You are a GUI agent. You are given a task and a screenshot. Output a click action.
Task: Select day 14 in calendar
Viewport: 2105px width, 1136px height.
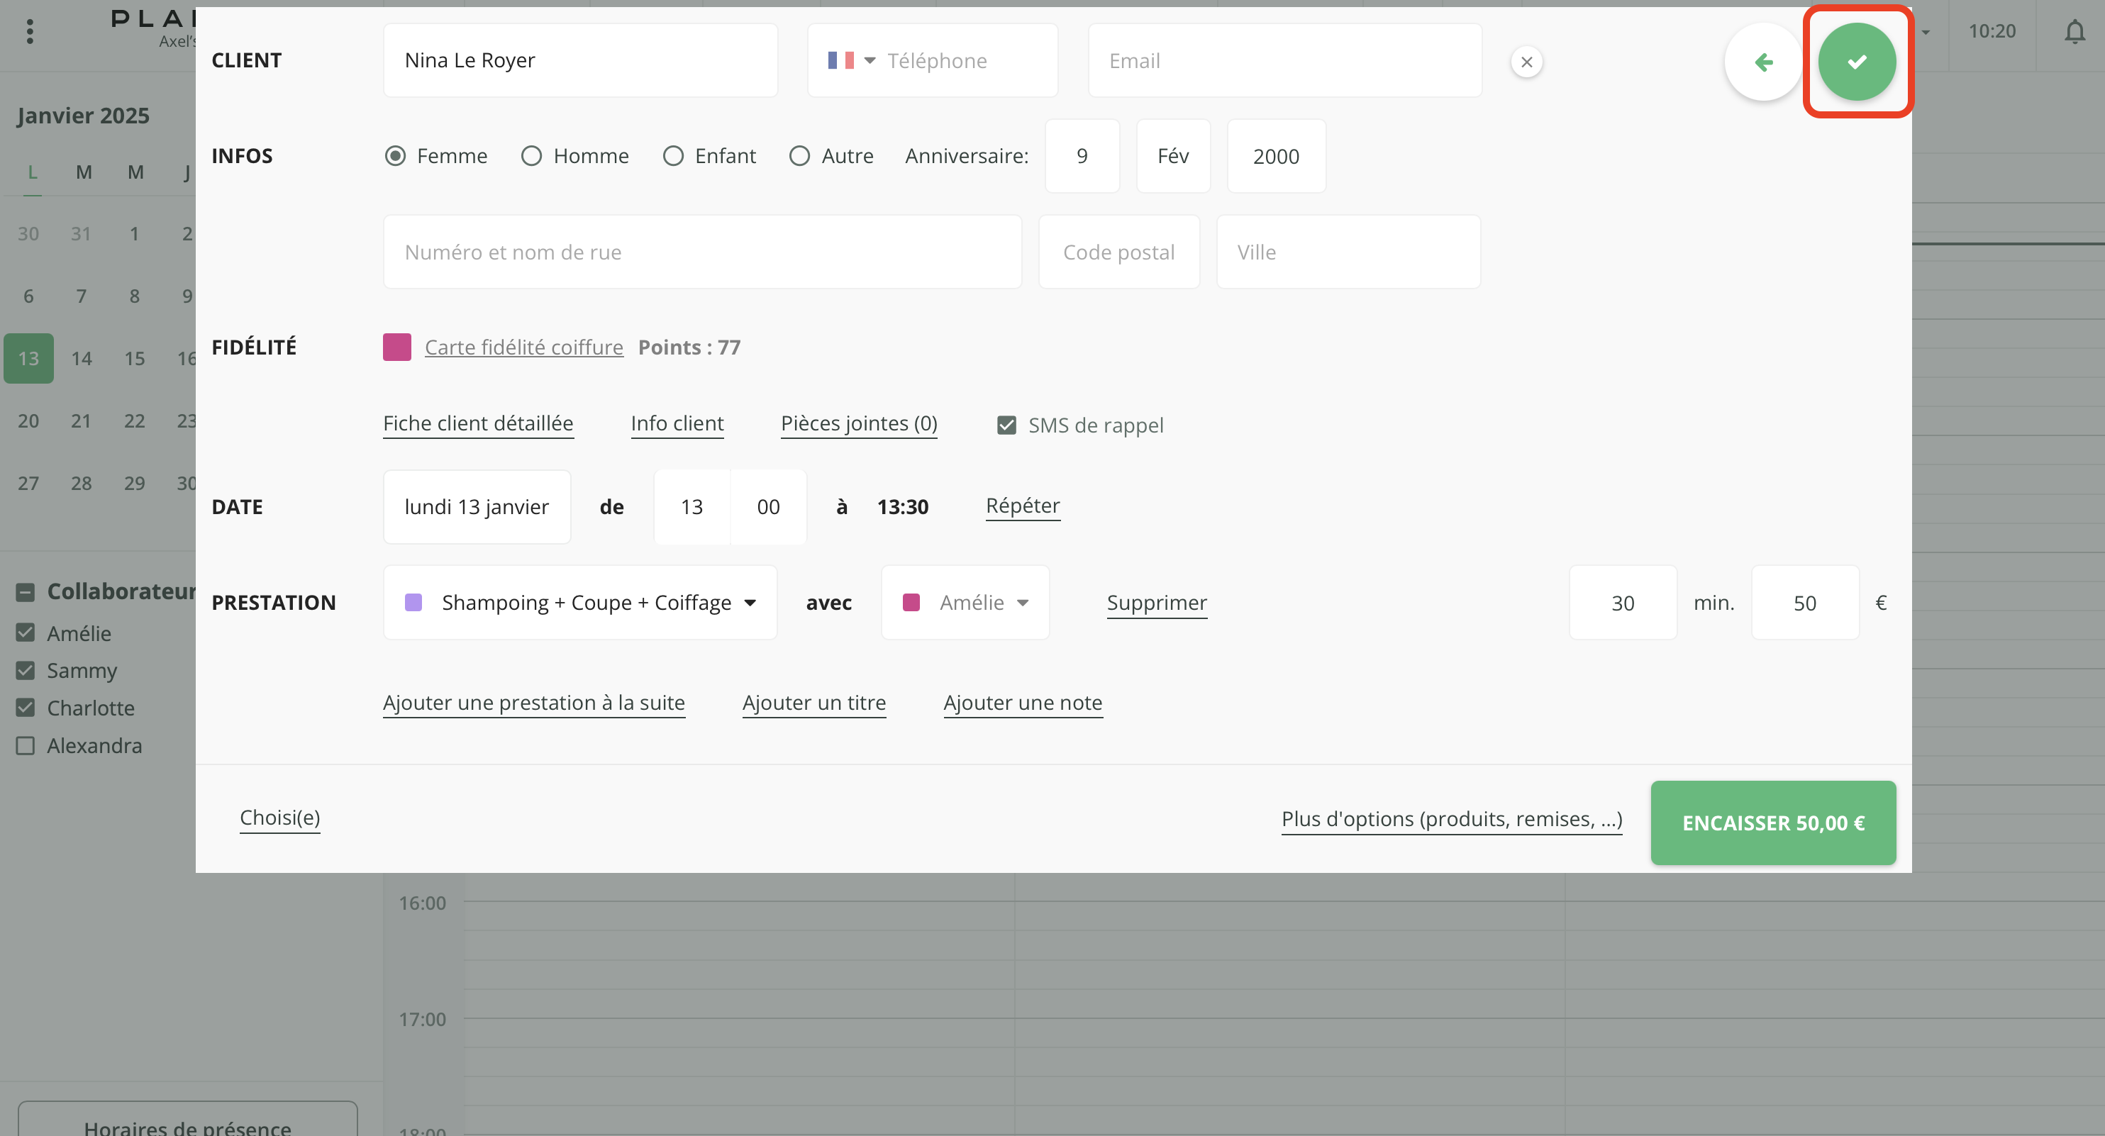pos(81,358)
